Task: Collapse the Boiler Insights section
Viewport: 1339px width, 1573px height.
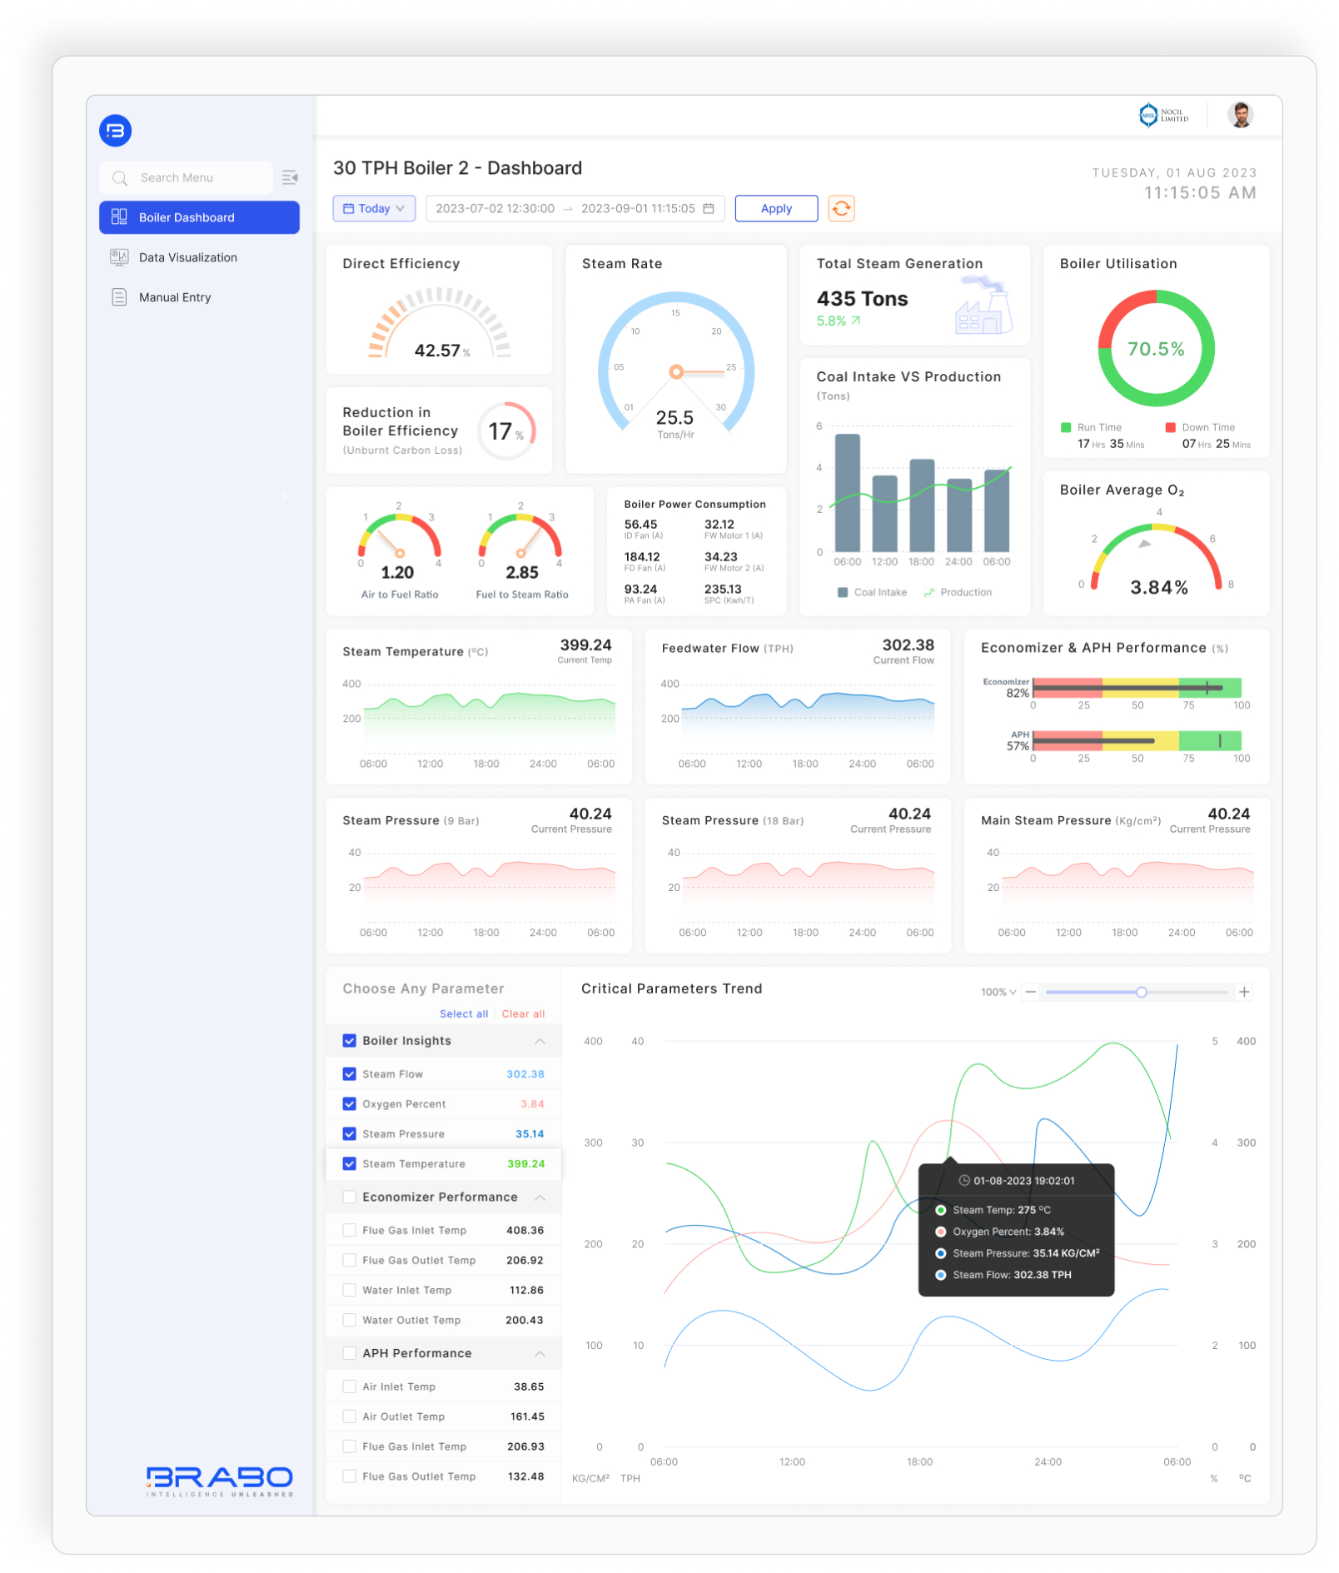Action: click(540, 1041)
